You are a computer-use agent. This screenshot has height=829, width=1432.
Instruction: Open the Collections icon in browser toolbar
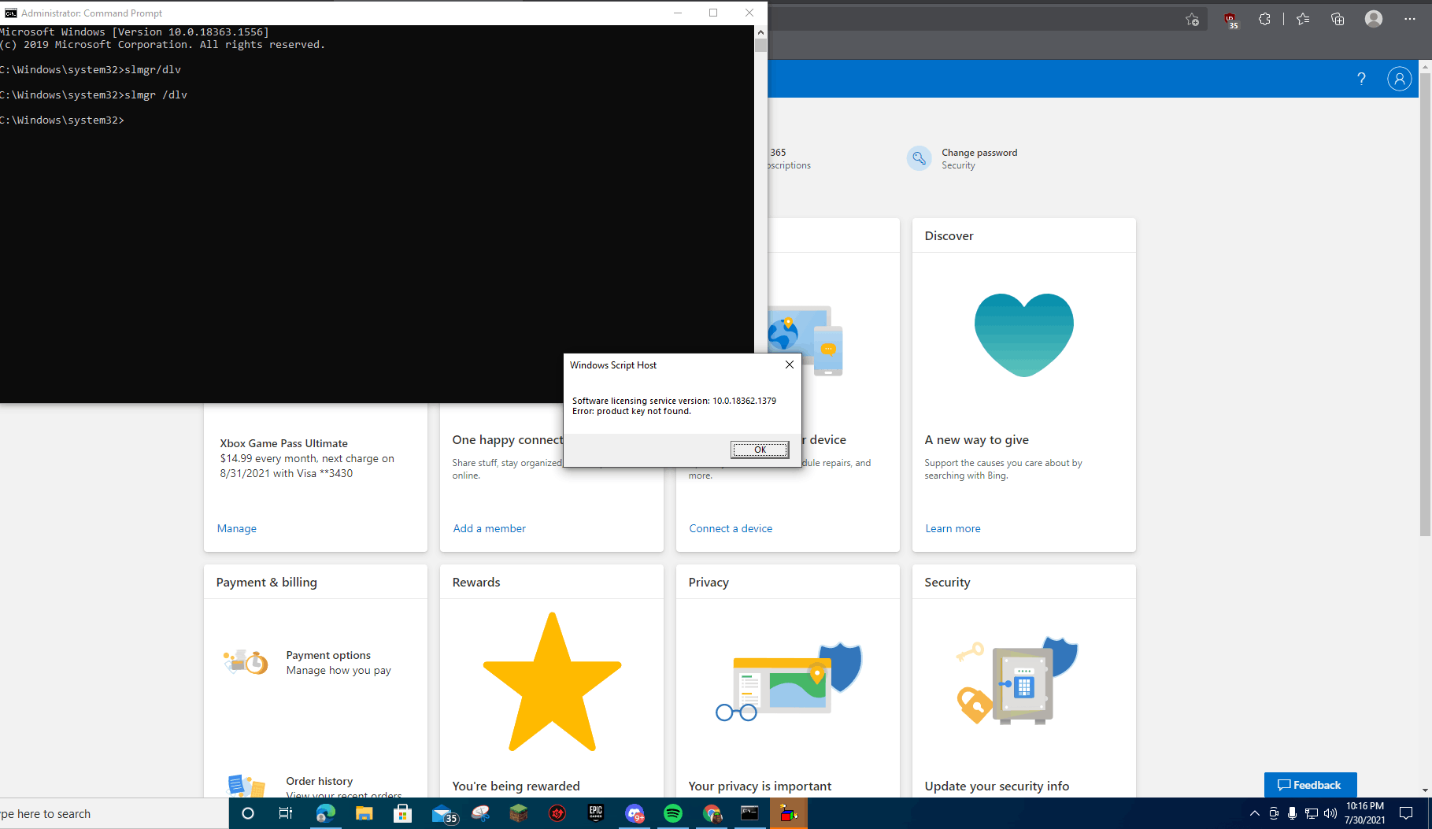1338,19
